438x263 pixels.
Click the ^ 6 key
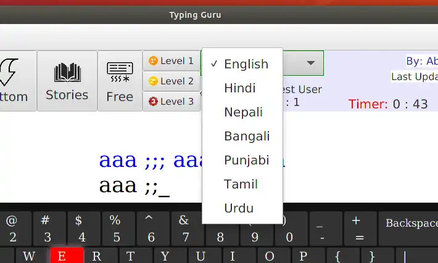coord(153,229)
